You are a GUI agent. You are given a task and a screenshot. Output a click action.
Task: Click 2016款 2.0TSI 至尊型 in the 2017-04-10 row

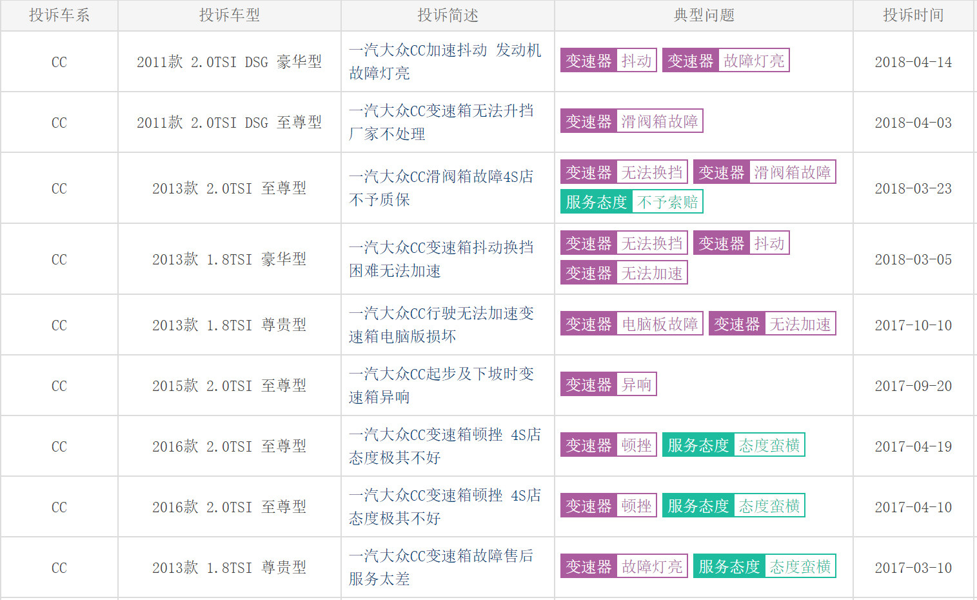(230, 507)
